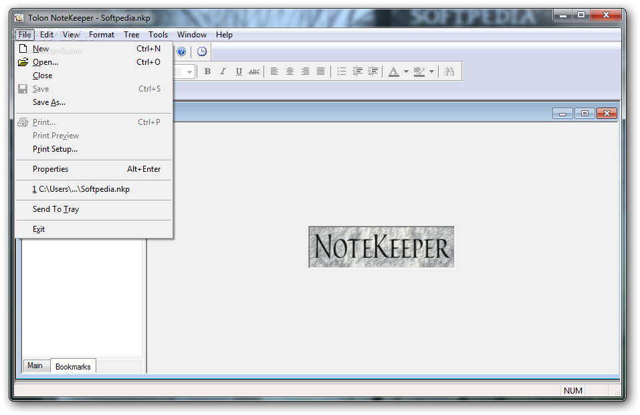The width and height of the screenshot is (640, 415).
Task: Choose Send To Tray menu item
Action: pyautogui.click(x=94, y=209)
